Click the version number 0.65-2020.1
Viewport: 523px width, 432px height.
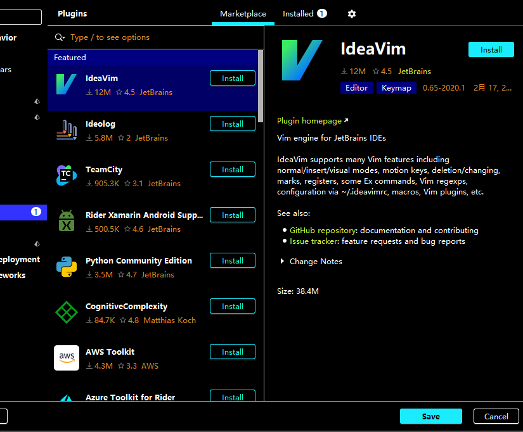pos(444,87)
